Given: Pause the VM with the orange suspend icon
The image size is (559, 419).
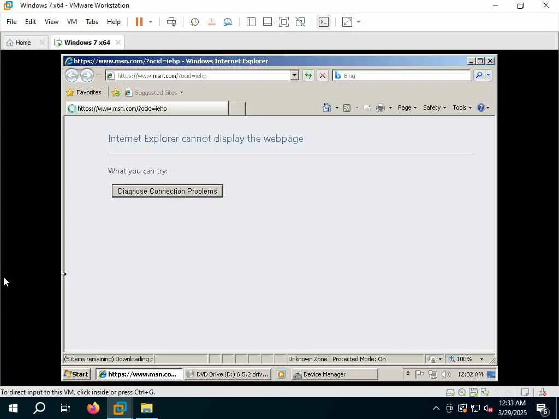Looking at the screenshot, I should coord(139,22).
